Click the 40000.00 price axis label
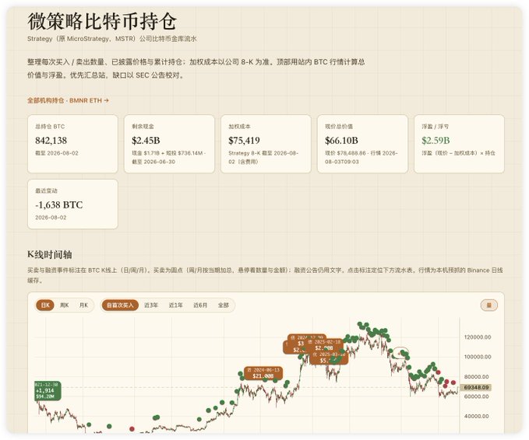This screenshot has height=440, width=529. [x=476, y=416]
